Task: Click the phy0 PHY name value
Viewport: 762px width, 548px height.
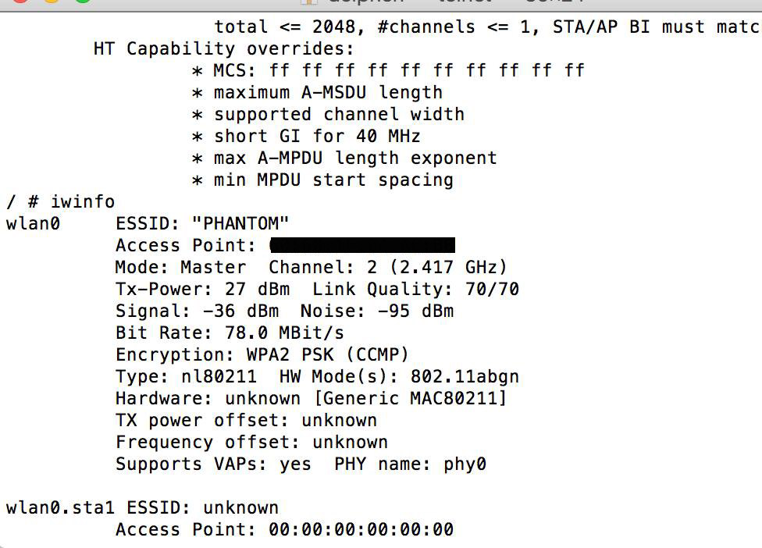Action: (x=465, y=464)
